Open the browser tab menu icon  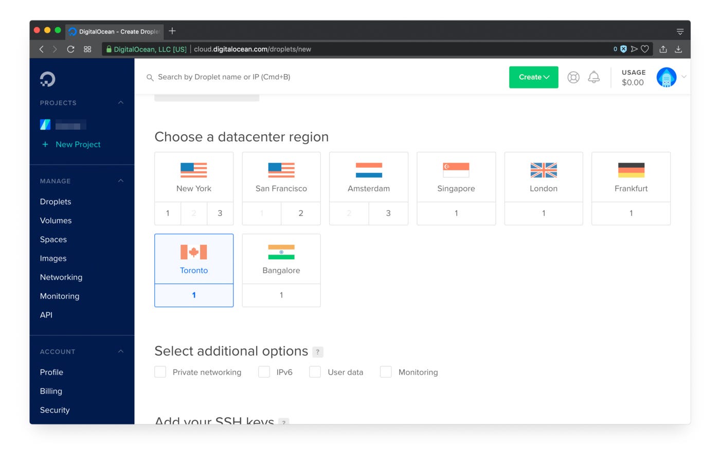click(680, 31)
